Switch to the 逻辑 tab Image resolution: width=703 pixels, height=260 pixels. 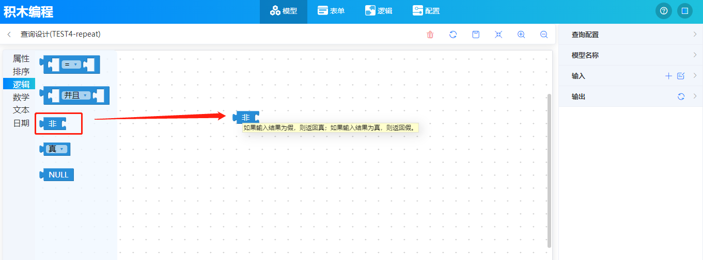click(379, 11)
